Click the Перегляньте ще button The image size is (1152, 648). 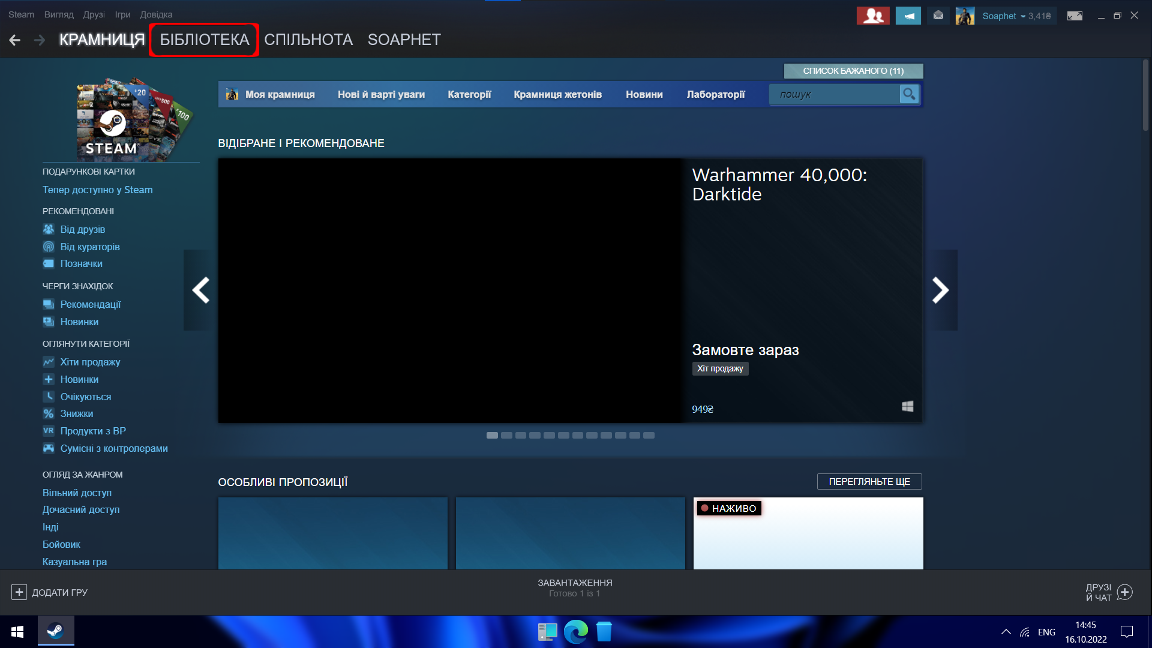click(x=869, y=481)
